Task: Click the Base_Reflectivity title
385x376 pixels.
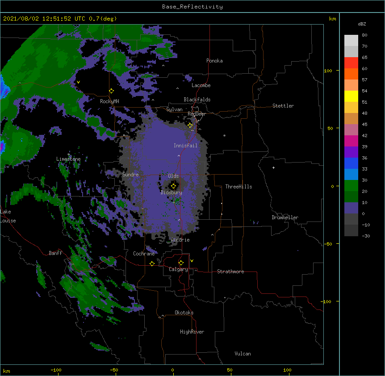Action: pyautogui.click(x=192, y=7)
